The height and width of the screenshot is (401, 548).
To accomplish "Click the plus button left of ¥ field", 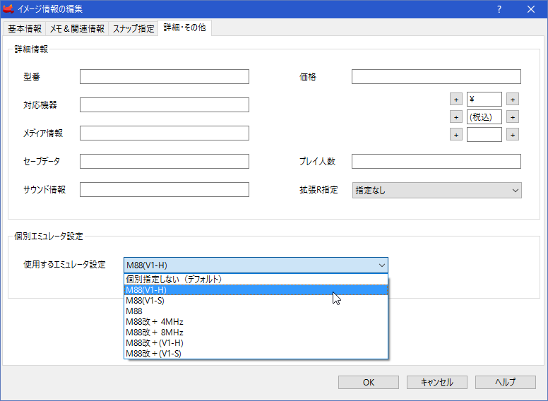I will [x=456, y=100].
